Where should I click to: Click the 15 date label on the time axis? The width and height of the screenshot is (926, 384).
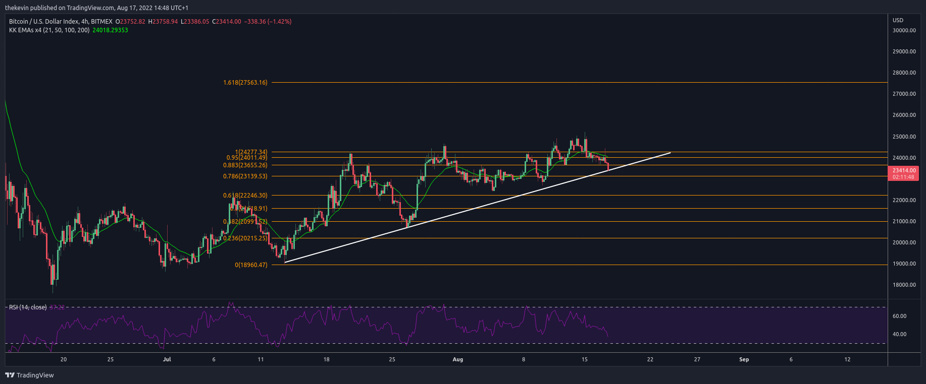point(585,359)
